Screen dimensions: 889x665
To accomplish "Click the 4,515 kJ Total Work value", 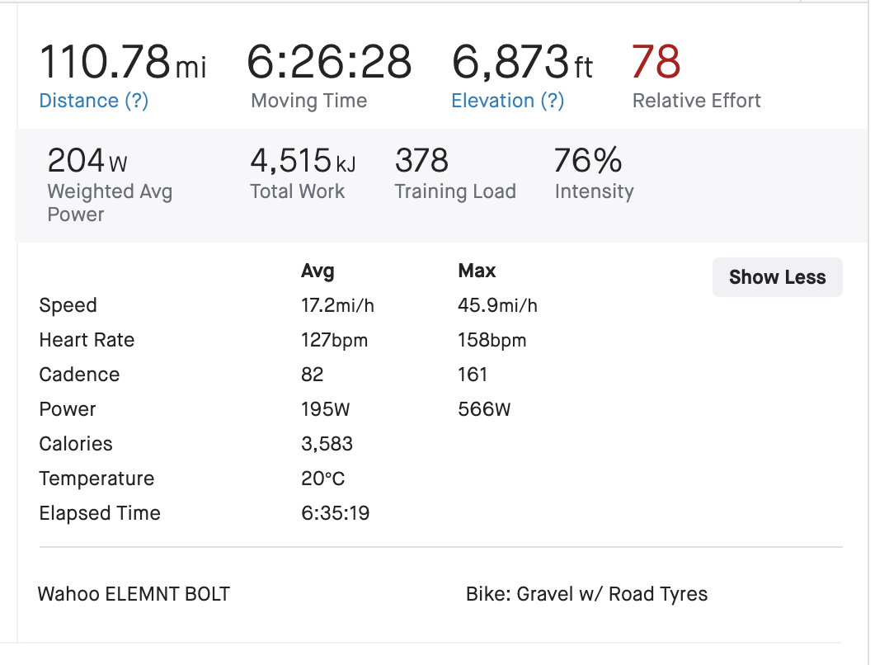I will coord(303,160).
